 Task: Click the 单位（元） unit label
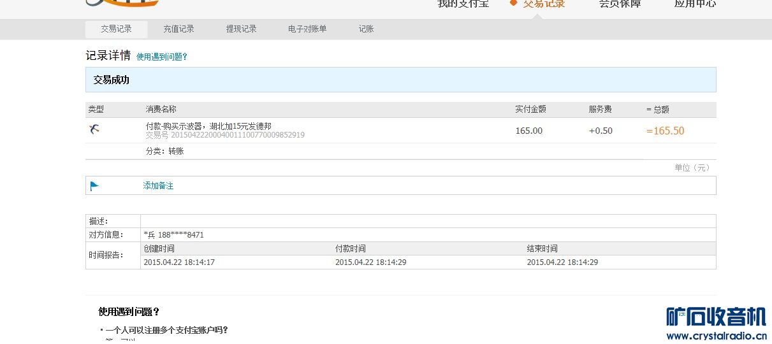692,168
